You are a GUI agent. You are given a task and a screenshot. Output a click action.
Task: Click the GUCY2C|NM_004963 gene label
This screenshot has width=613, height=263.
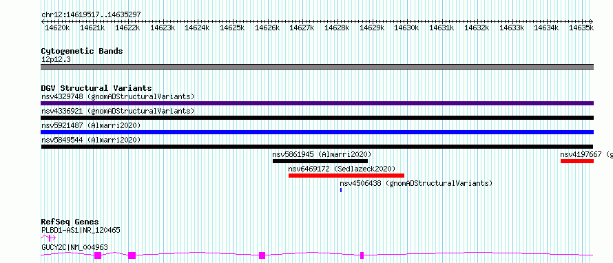(74, 247)
